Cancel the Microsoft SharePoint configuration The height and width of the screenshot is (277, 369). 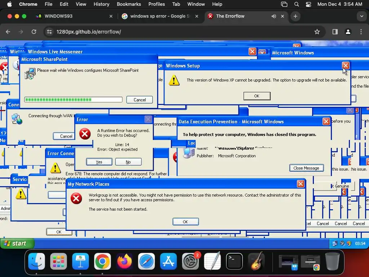139,100
